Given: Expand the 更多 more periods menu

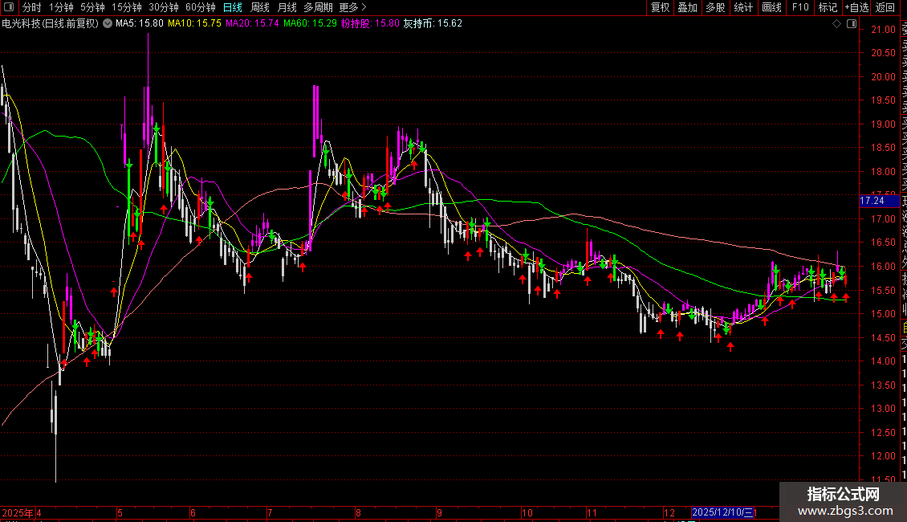Looking at the screenshot, I should pos(352,7).
